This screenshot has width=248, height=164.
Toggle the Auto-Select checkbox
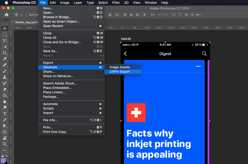pyautogui.click(x=27, y=15)
